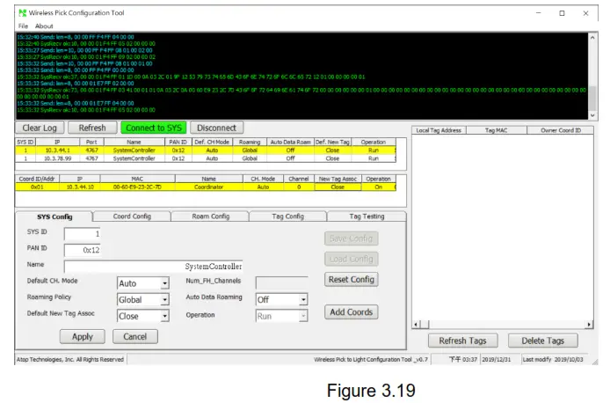Screen dimensions: 610x403
Task: Click the Load Config button
Action: coord(352,259)
